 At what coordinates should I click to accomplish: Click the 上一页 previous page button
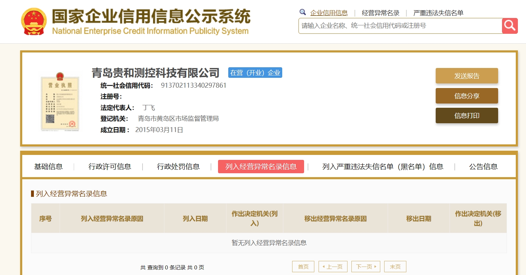333,267
